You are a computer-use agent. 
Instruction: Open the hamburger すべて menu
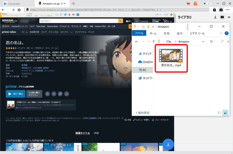pyautogui.click(x=6, y=26)
